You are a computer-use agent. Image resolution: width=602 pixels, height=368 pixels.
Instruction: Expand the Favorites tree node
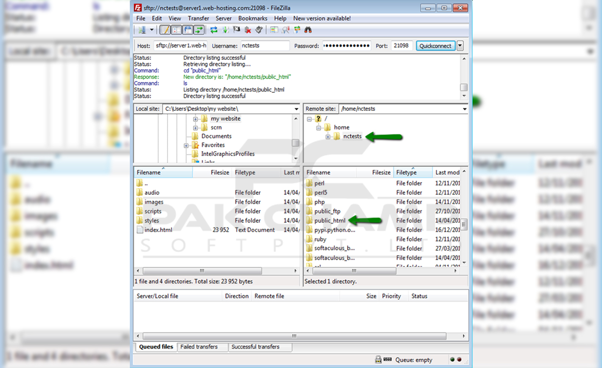[186, 146]
